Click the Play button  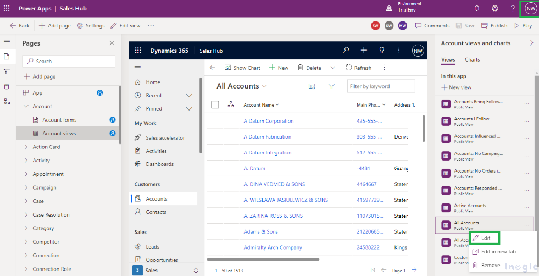click(x=523, y=25)
